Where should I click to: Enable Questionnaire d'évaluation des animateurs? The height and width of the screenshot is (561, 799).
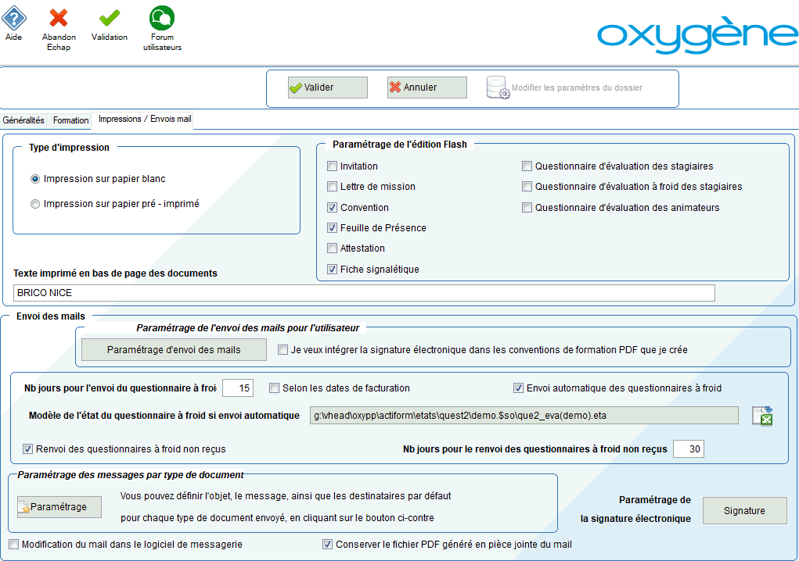pyautogui.click(x=527, y=208)
